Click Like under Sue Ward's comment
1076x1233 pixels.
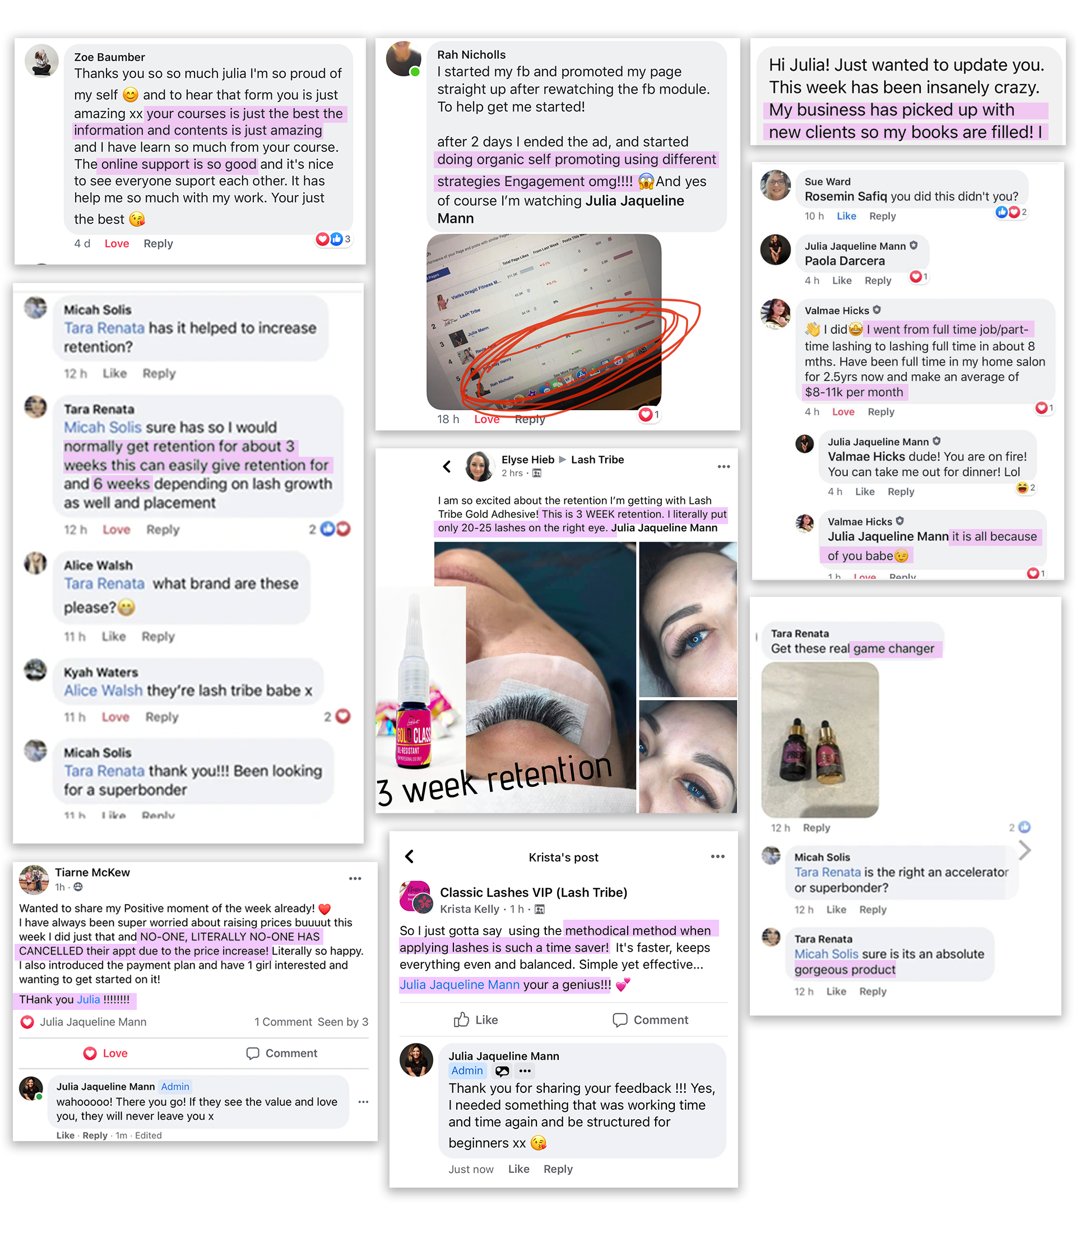(847, 216)
